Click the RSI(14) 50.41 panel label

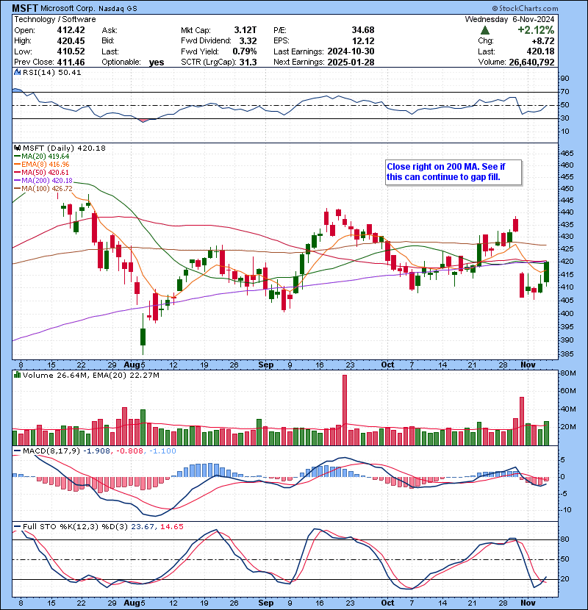click(x=51, y=72)
